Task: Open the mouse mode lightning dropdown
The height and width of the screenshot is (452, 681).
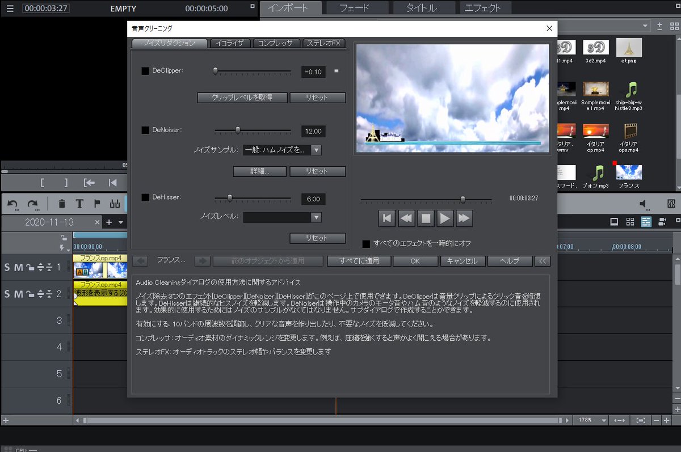Action: [64, 248]
